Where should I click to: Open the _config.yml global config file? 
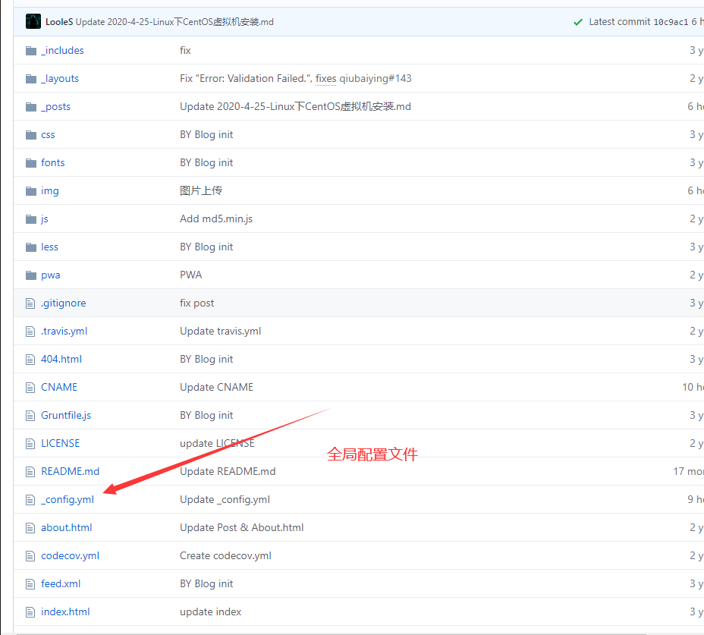click(x=68, y=500)
